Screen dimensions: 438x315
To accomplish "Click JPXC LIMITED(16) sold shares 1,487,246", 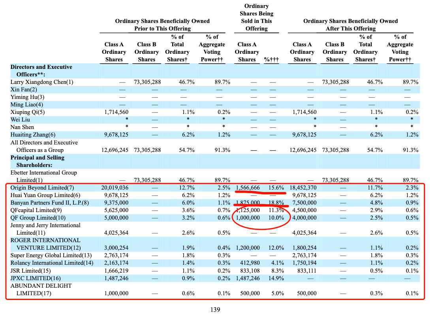I will click(248, 278).
